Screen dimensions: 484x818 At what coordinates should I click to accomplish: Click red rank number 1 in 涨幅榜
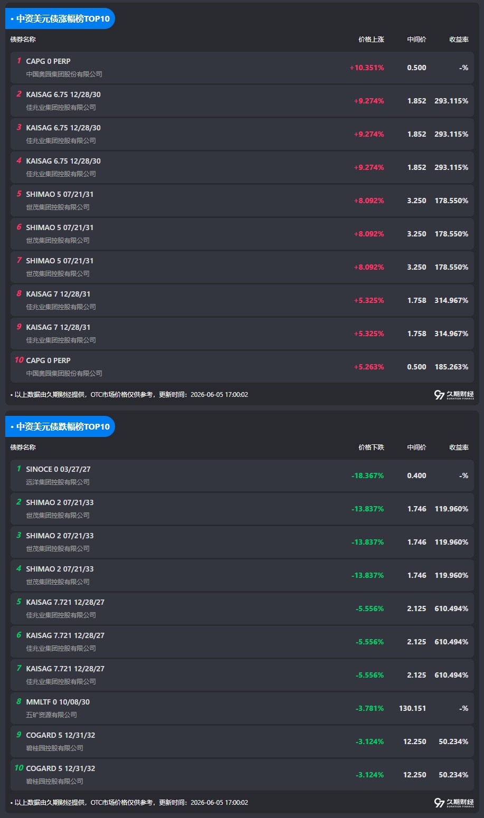coord(19,61)
